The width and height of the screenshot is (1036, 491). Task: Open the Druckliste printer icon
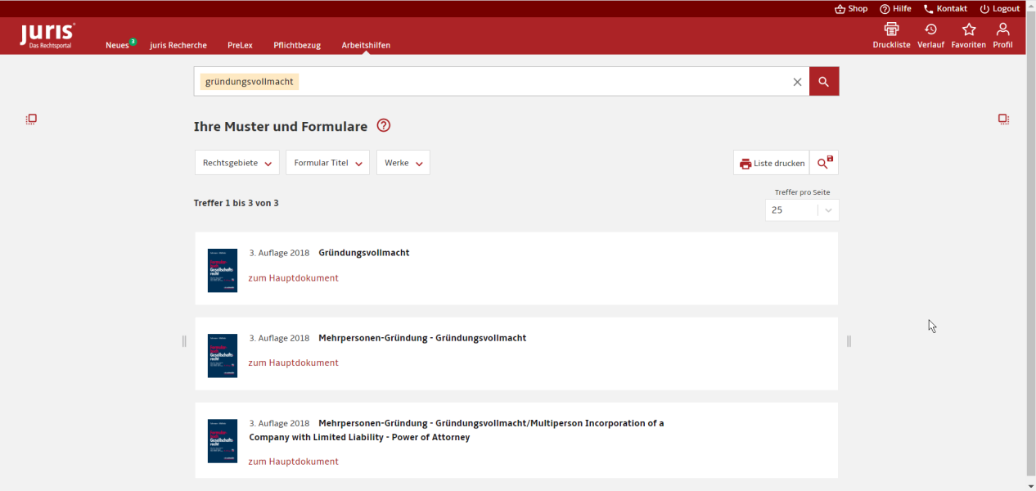coord(891,30)
